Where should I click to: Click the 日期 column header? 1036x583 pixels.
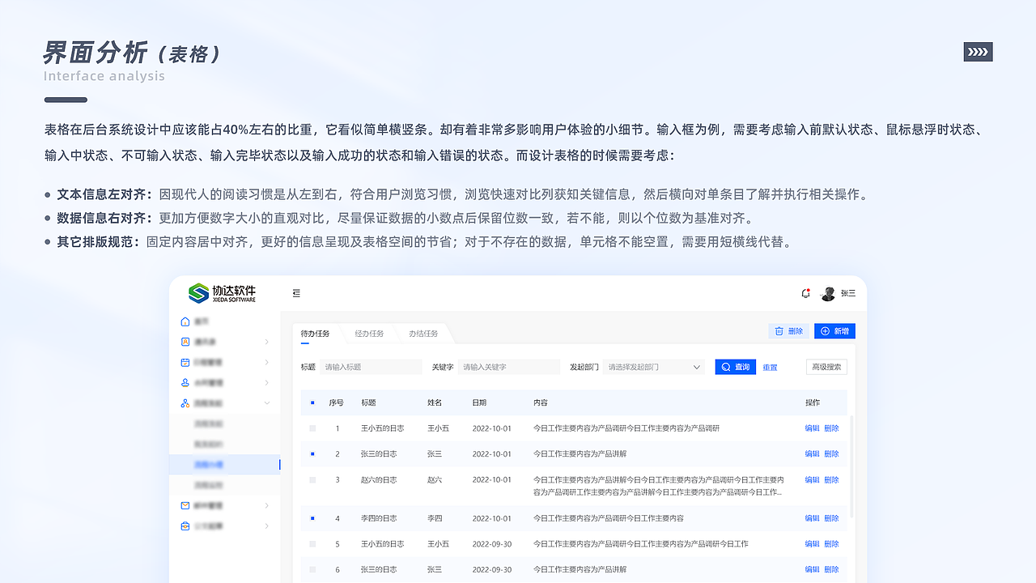coord(480,402)
